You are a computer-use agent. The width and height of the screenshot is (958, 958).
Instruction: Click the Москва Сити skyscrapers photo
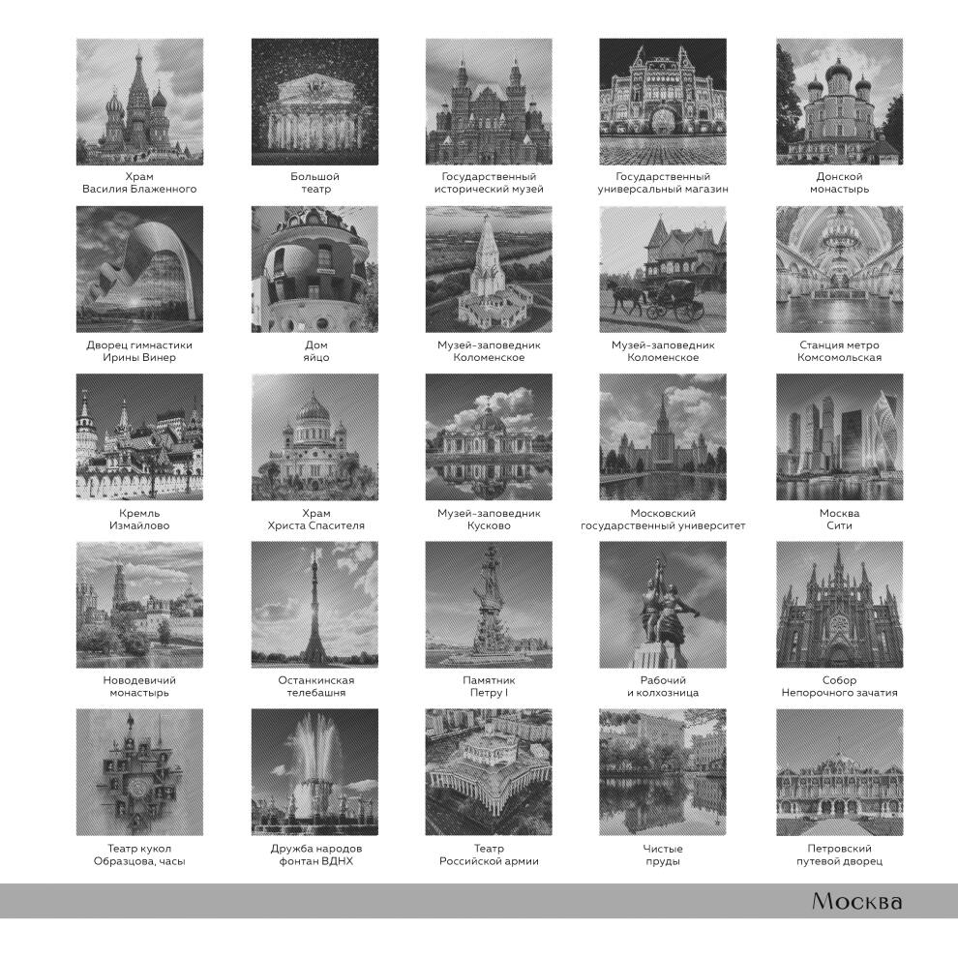pyautogui.click(x=839, y=436)
